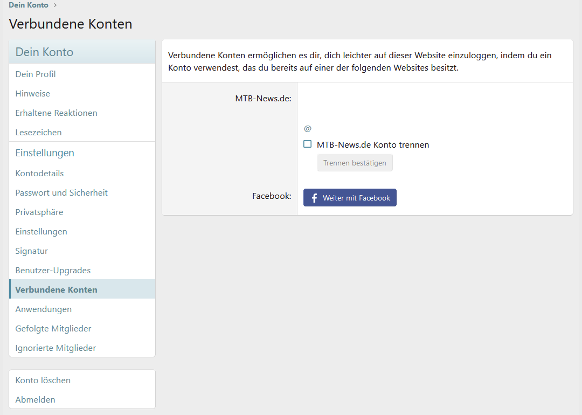582x415 pixels.
Task: Click the Dein Konto sidebar header
Action: [x=82, y=52]
